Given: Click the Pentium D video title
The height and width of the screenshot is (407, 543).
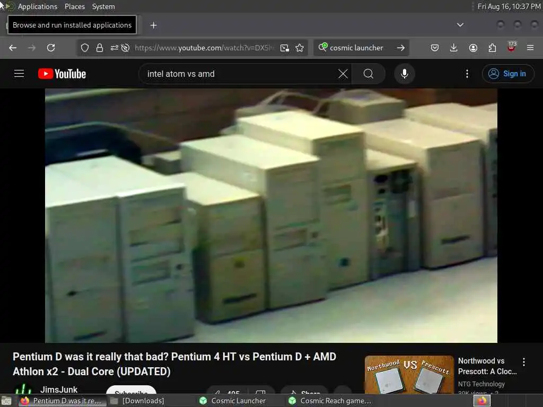Looking at the screenshot, I should [174, 364].
